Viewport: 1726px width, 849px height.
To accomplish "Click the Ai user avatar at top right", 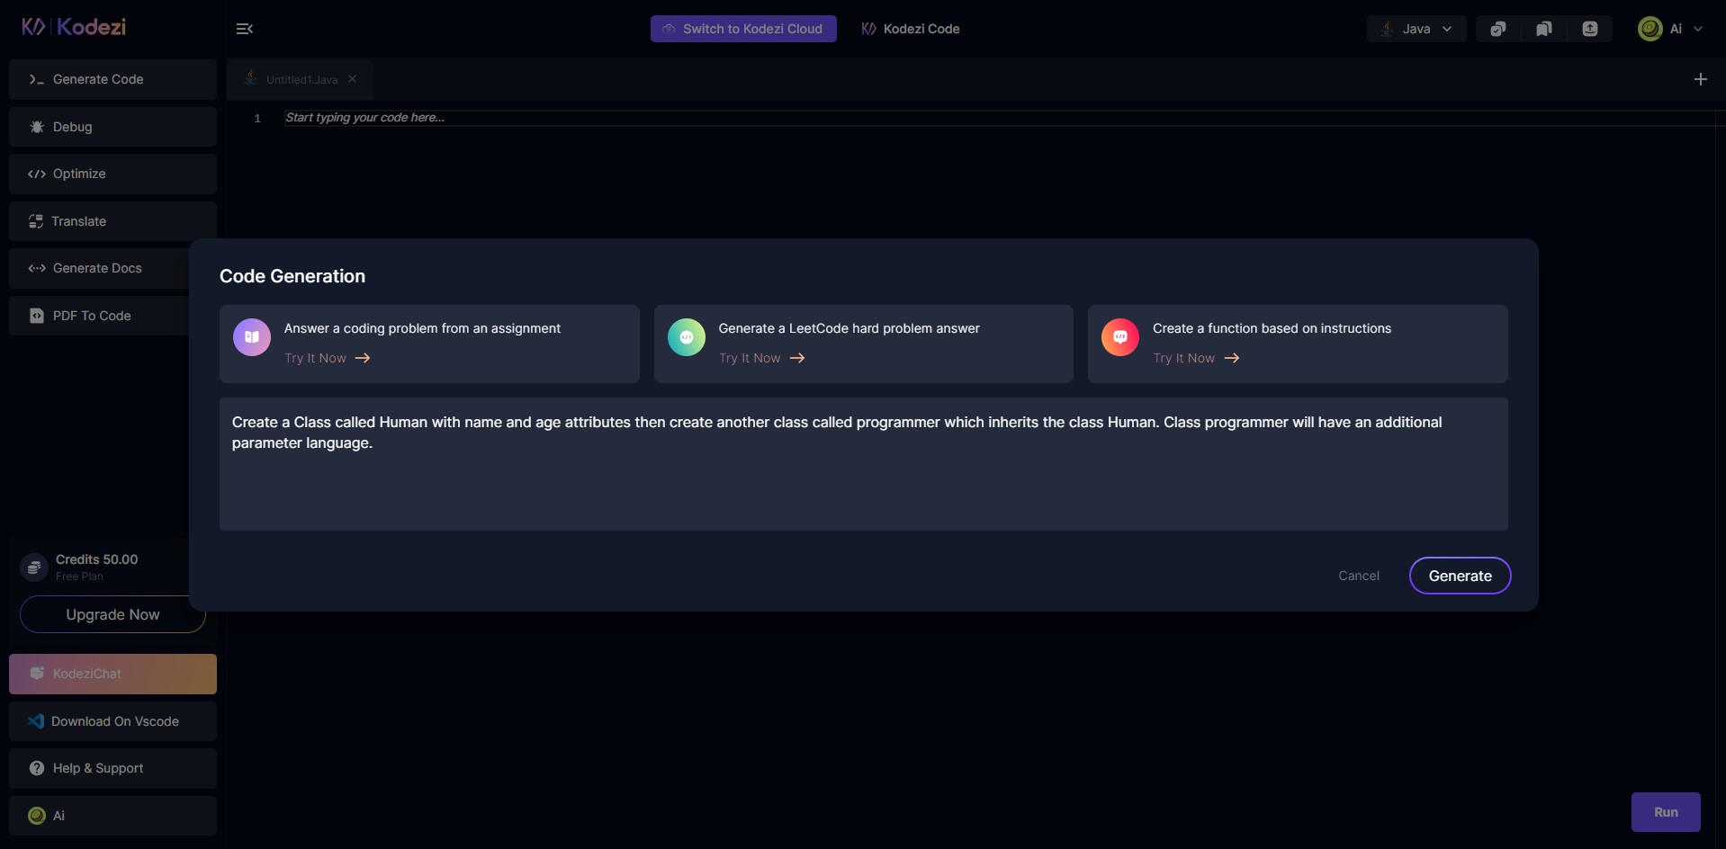I will [1650, 29].
